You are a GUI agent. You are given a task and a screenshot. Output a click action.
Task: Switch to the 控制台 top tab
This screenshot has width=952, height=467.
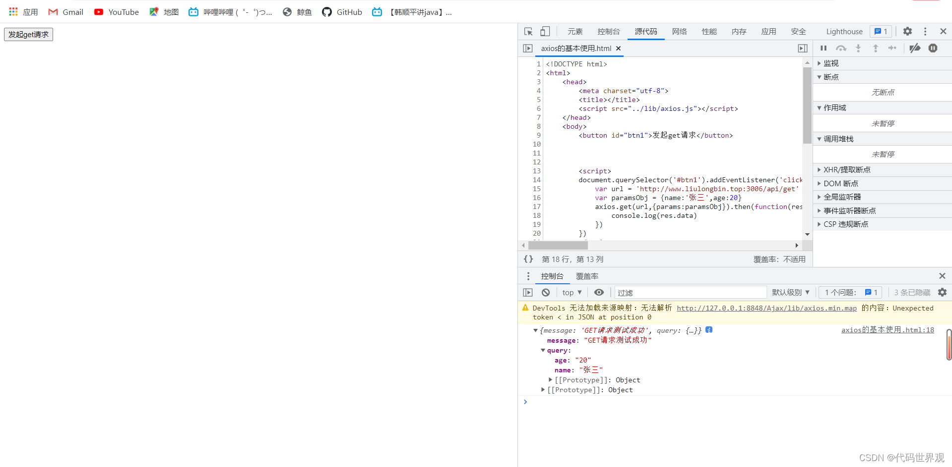(609, 31)
